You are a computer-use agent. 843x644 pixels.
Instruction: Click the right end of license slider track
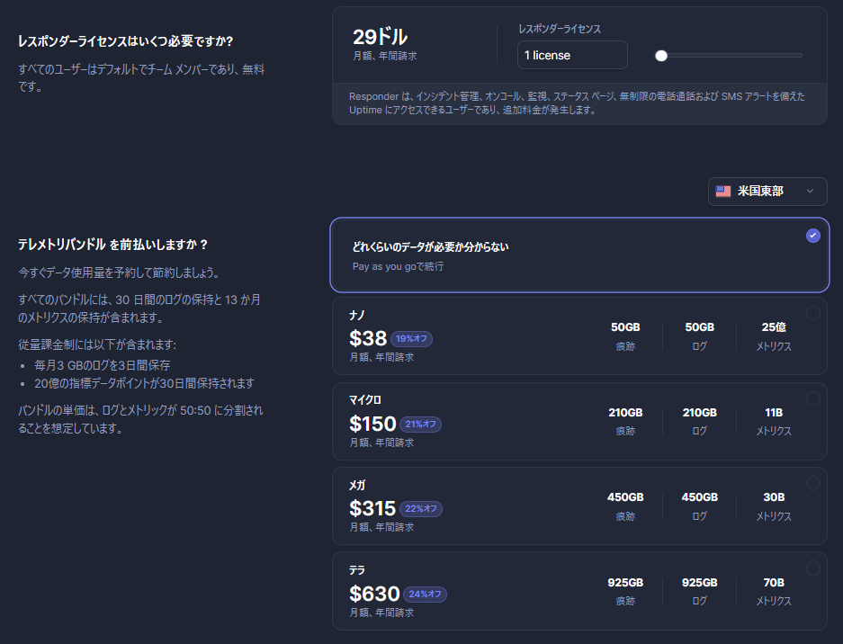[799, 56]
